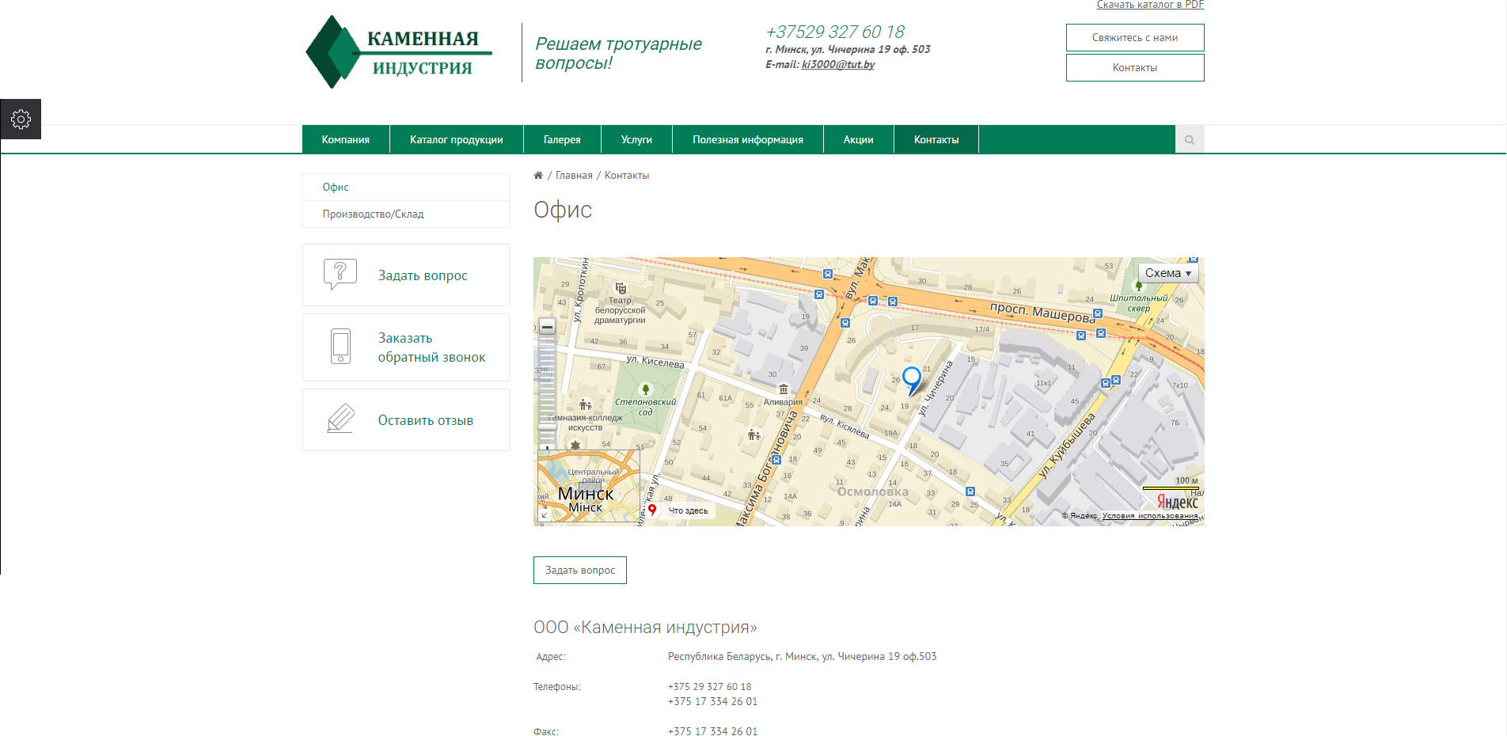Click the blue office location marker
Image resolution: width=1507 pixels, height=736 pixels.
click(x=912, y=378)
